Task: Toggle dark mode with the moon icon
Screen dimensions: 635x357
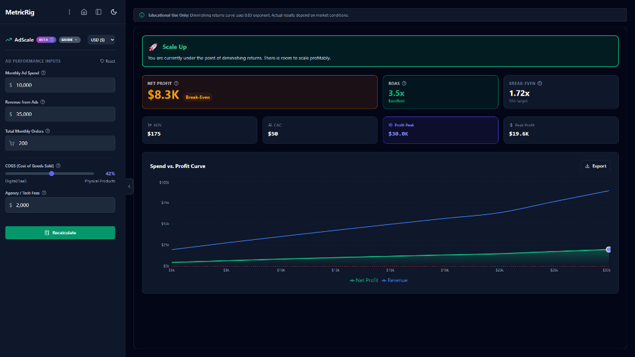Action: pyautogui.click(x=113, y=12)
